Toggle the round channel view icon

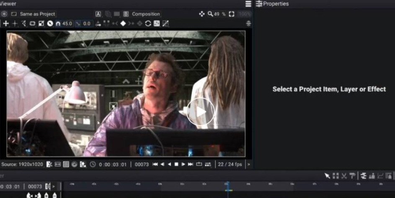[74, 164]
